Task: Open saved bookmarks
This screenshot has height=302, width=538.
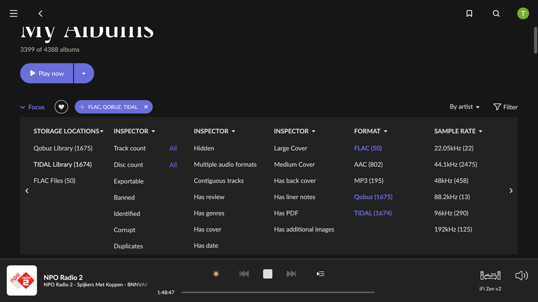Action: tap(469, 13)
